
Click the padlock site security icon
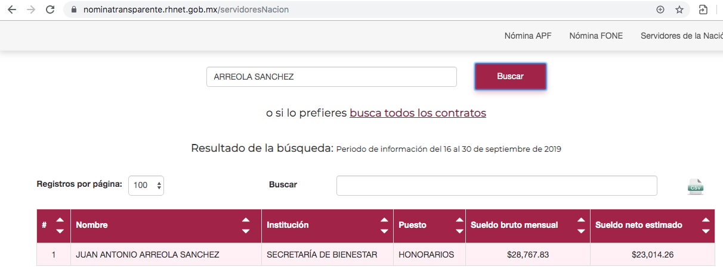pos(74,10)
